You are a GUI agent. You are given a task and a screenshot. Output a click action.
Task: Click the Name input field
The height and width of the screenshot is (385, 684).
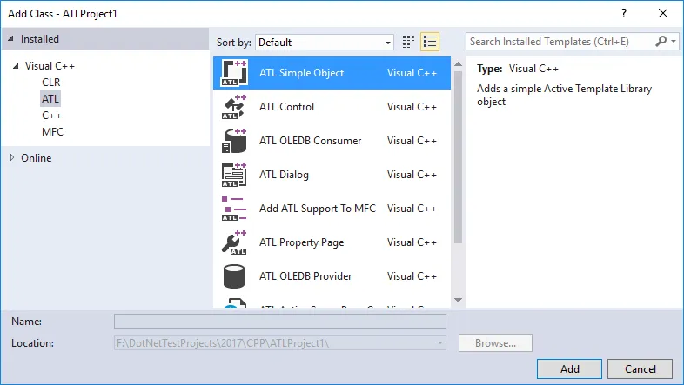pyautogui.click(x=280, y=322)
